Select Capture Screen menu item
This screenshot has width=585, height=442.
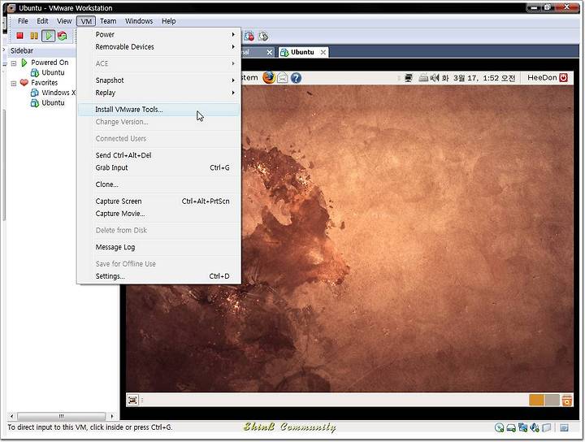159,201
